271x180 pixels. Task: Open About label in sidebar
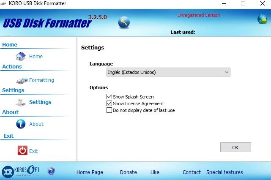tap(36, 124)
